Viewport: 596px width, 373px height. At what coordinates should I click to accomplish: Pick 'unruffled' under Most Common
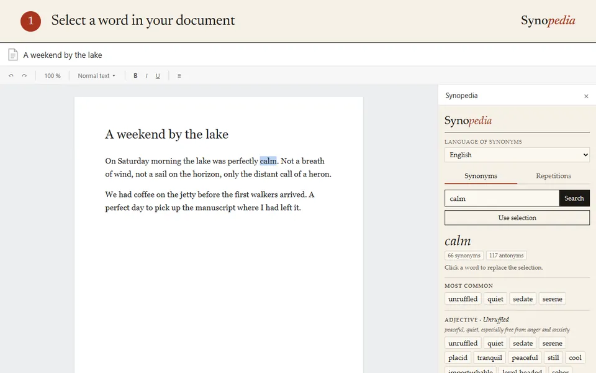point(463,299)
